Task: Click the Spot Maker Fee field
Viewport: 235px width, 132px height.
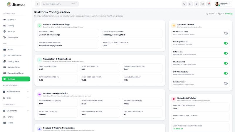Action: coord(58,68)
